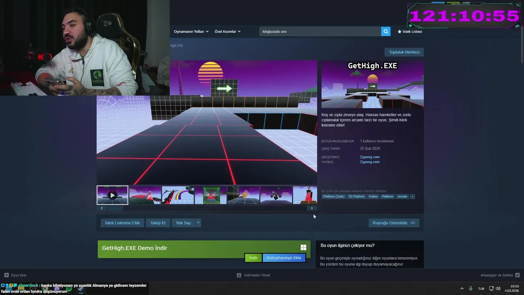The width and height of the screenshot is (524, 295).
Task: Select the rainbow screenshot thumbnail
Action: (178, 195)
